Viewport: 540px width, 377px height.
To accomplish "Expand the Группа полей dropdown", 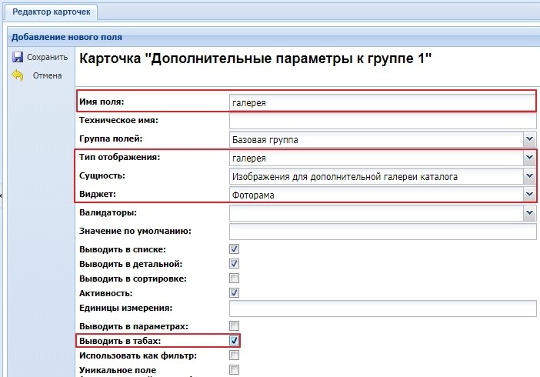I will (x=529, y=139).
